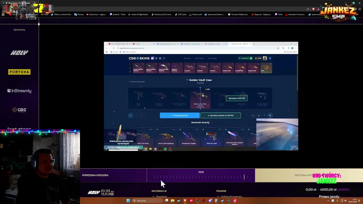
Task: Click Powrót do skrzynek link
Action: coord(137,82)
